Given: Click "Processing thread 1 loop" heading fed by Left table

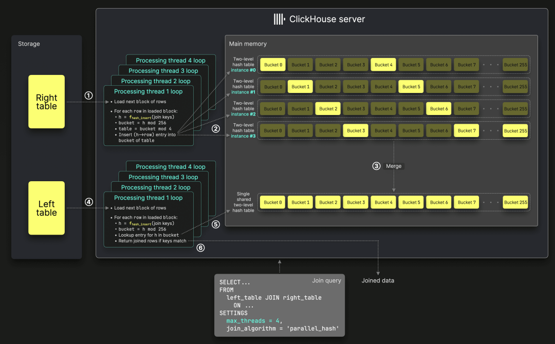Looking at the screenshot, I should tap(149, 198).
